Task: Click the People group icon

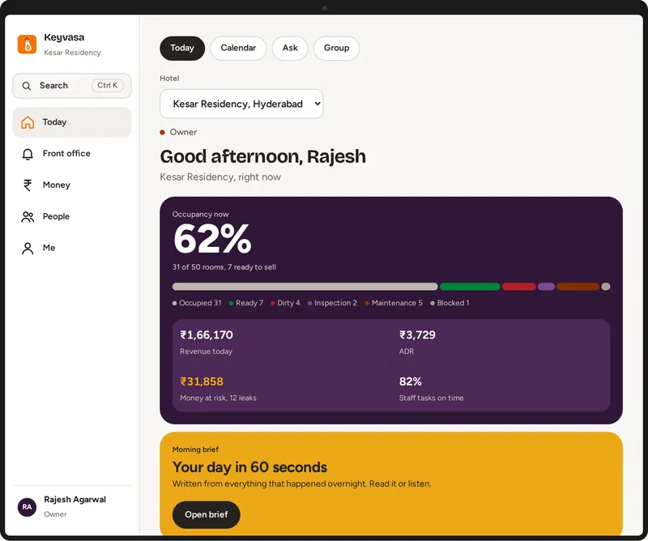Action: pyautogui.click(x=28, y=216)
